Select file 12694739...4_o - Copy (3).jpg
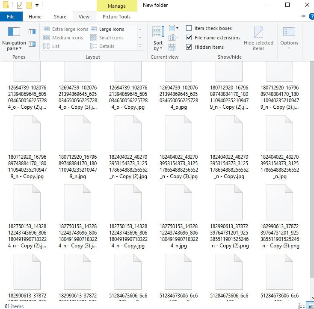The width and height of the screenshot is (314, 309). (x=78, y=86)
